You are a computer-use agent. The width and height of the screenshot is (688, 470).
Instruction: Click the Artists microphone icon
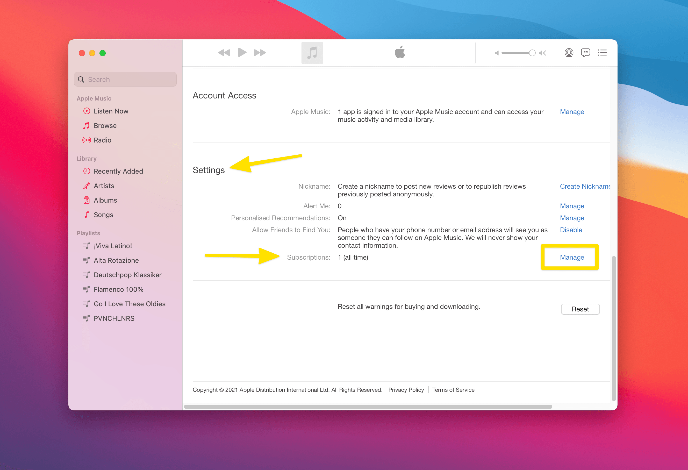[x=86, y=186]
